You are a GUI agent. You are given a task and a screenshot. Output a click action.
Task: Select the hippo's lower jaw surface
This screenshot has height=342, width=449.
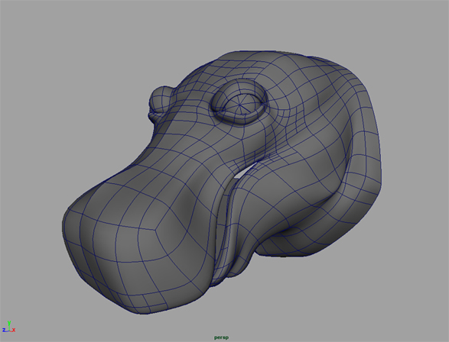286,205
